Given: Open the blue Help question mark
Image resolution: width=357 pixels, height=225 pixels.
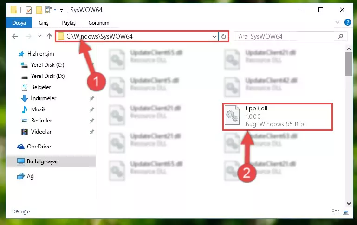Looking at the screenshot, I should pyautogui.click(x=347, y=22).
